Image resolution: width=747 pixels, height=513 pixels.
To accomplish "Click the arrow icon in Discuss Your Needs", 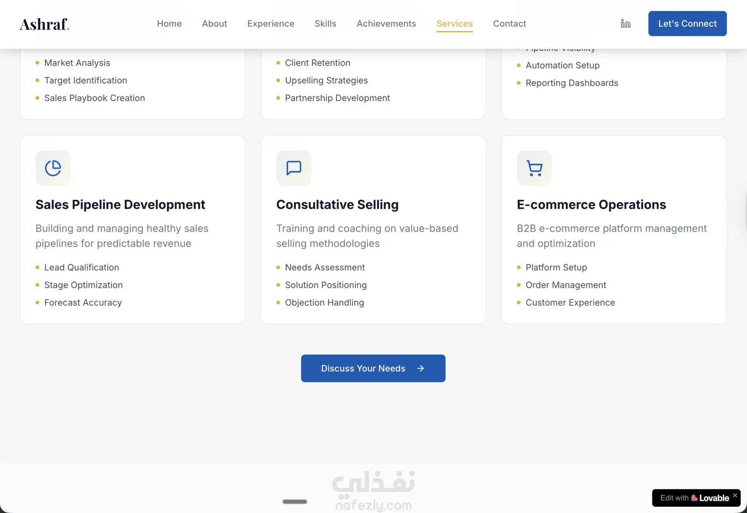I will [421, 368].
